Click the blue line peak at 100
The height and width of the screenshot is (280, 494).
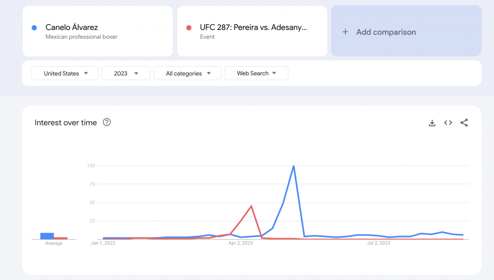[293, 166]
